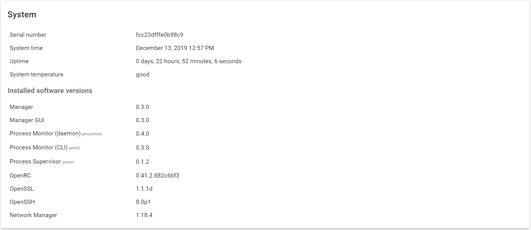531x230 pixels.
Task: Click the Process Supervisor label
Action: coord(35,161)
